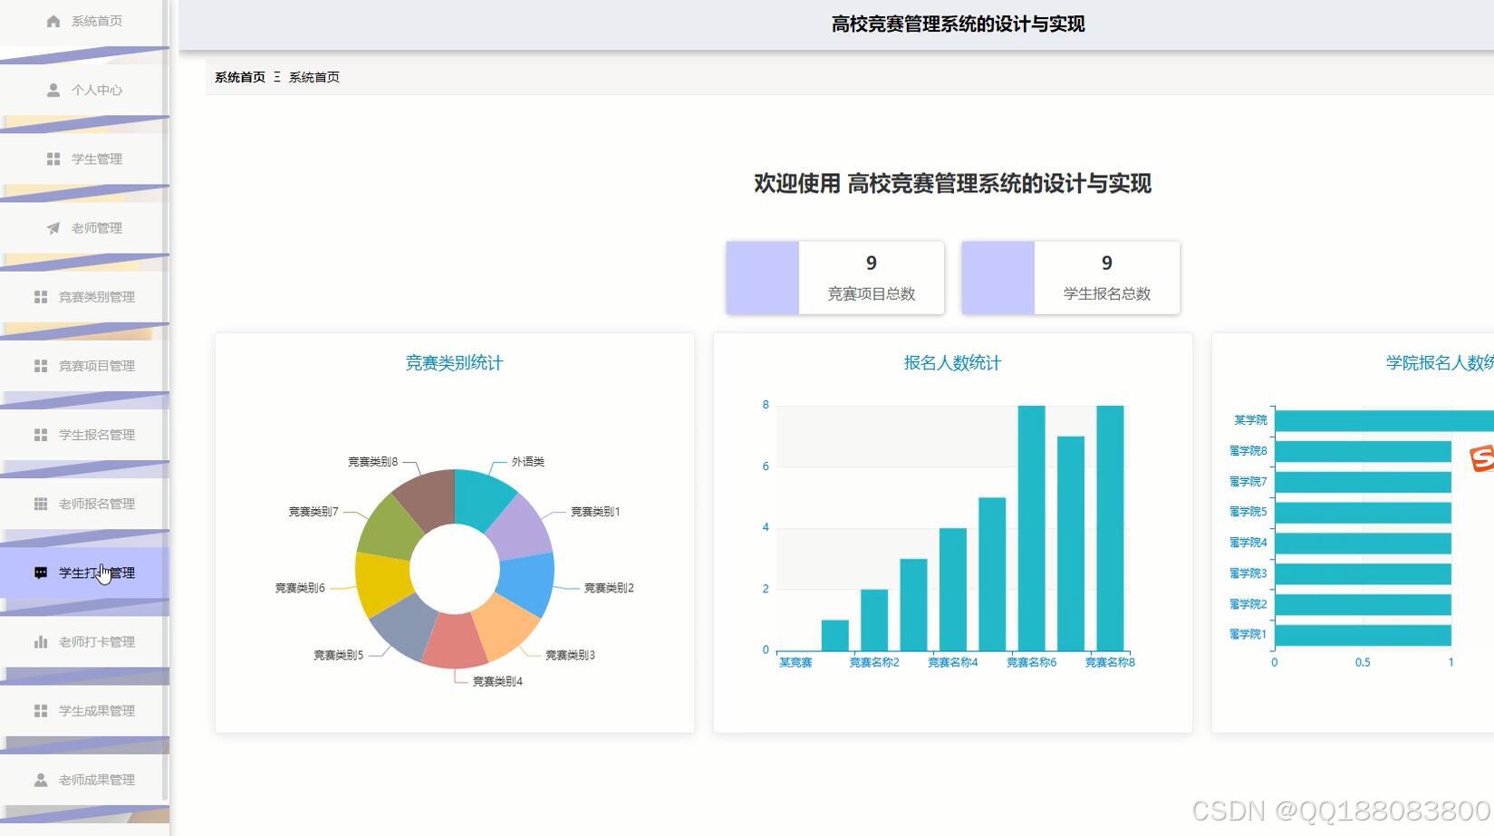Click the 学生报名总数 stat card
The image size is (1494, 836).
point(1070,277)
